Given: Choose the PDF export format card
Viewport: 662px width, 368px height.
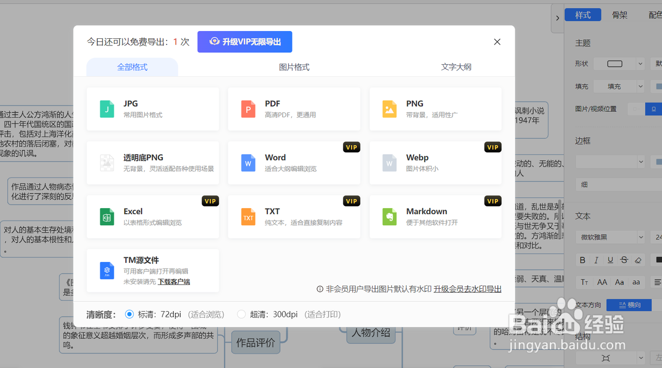Looking at the screenshot, I should [294, 109].
